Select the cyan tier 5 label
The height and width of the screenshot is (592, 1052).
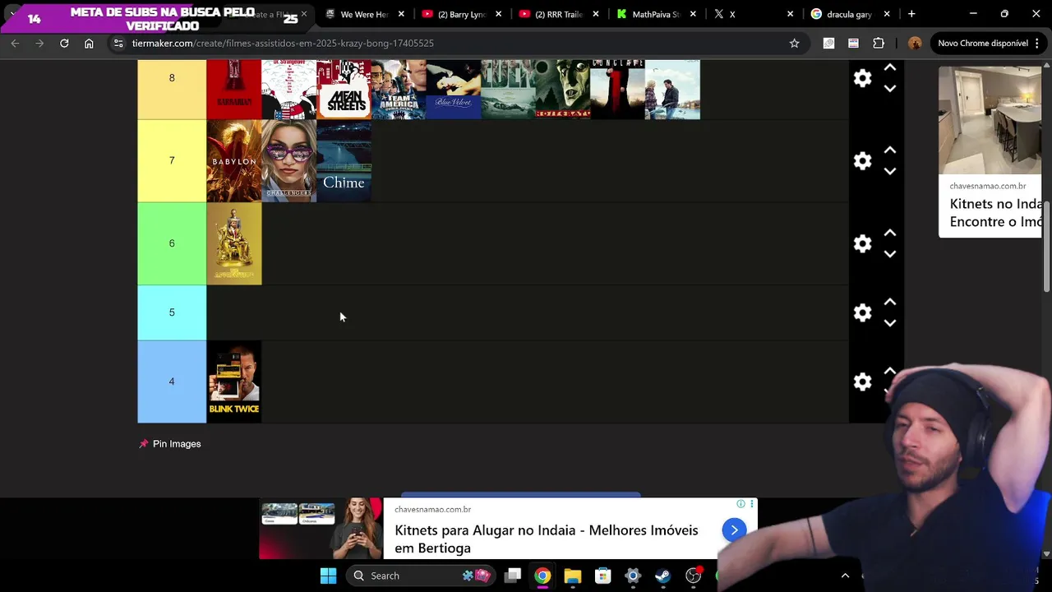172,312
